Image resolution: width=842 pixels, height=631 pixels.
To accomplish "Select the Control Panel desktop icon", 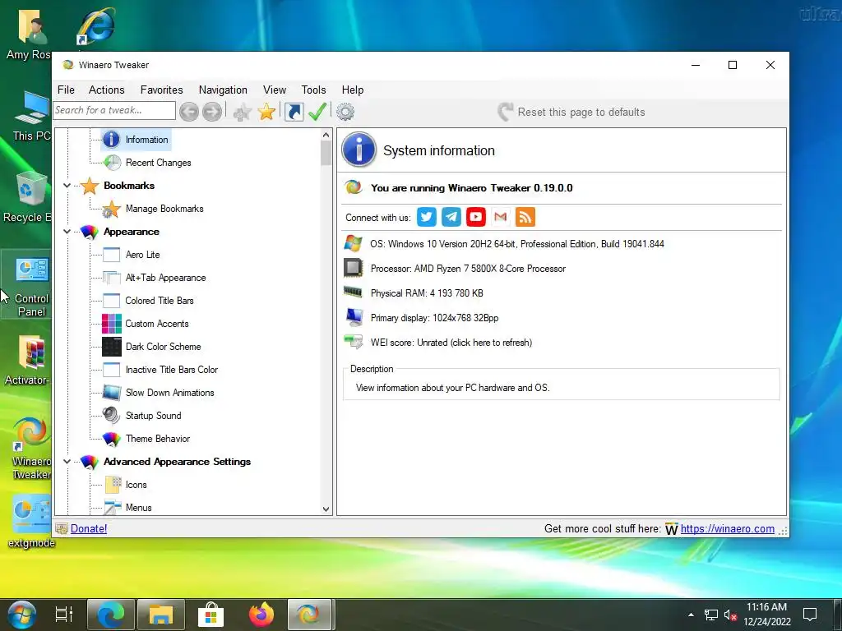I will tap(32, 286).
